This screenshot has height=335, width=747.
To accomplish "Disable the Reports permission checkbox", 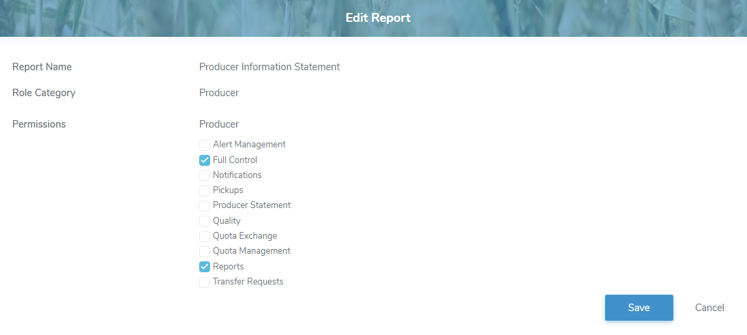I will point(205,267).
